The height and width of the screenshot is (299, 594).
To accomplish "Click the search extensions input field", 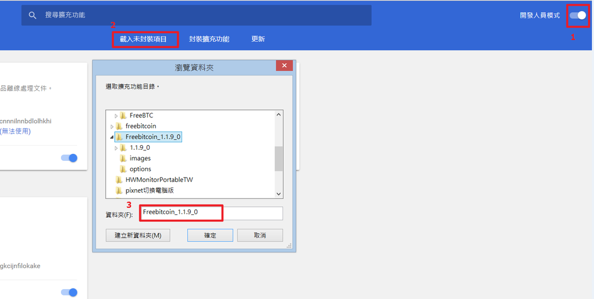I will tap(196, 15).
